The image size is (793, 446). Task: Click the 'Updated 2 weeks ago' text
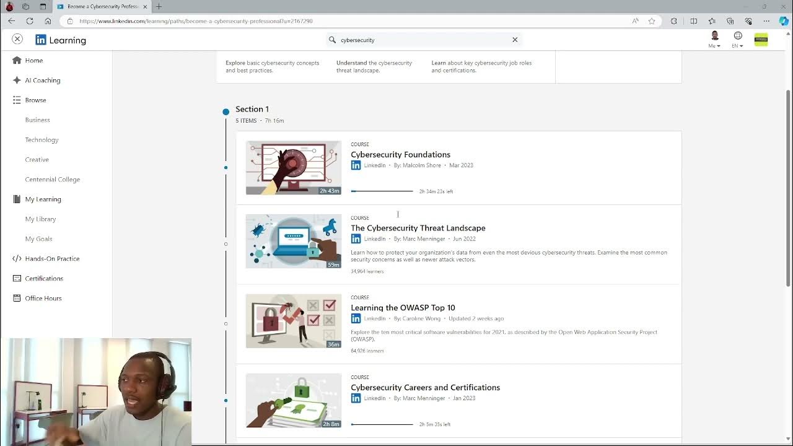coord(476,318)
